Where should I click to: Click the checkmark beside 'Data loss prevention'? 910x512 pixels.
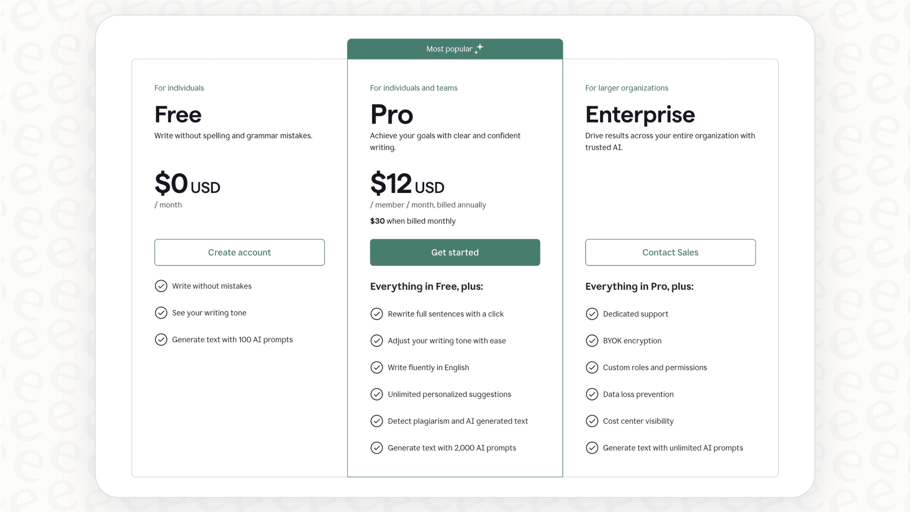click(592, 394)
